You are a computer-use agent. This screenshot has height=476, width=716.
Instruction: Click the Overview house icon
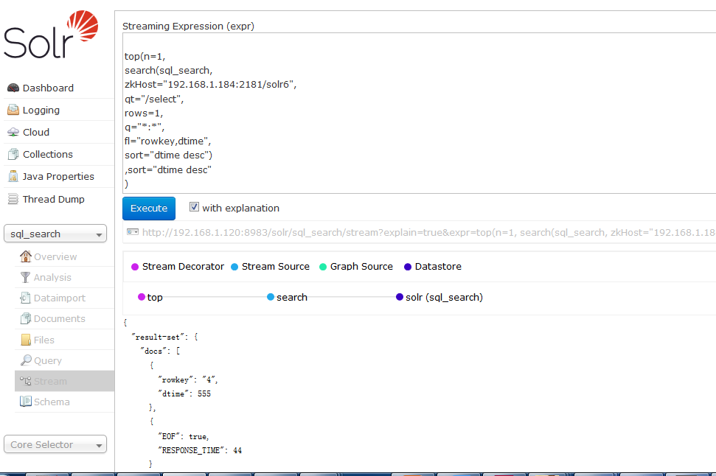point(26,256)
